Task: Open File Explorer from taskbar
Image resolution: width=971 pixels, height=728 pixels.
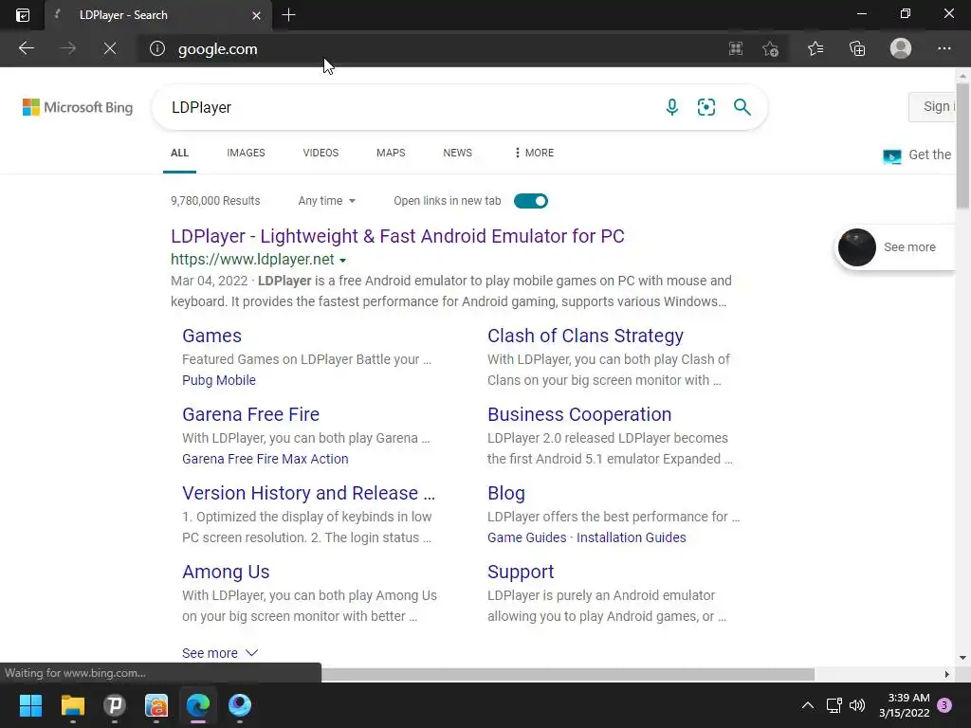Action: tap(72, 705)
